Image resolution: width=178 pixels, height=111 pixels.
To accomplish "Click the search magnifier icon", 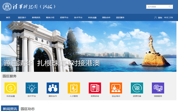I will [170, 7].
